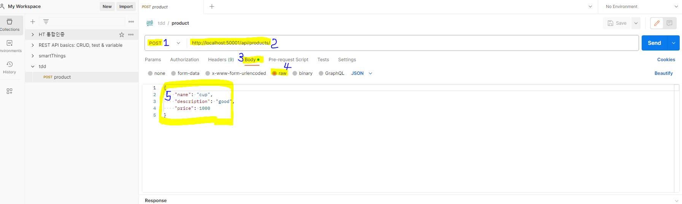Click the HTTP request icon beside the tdd breadcrumb
The width and height of the screenshot is (682, 204).
150,23
